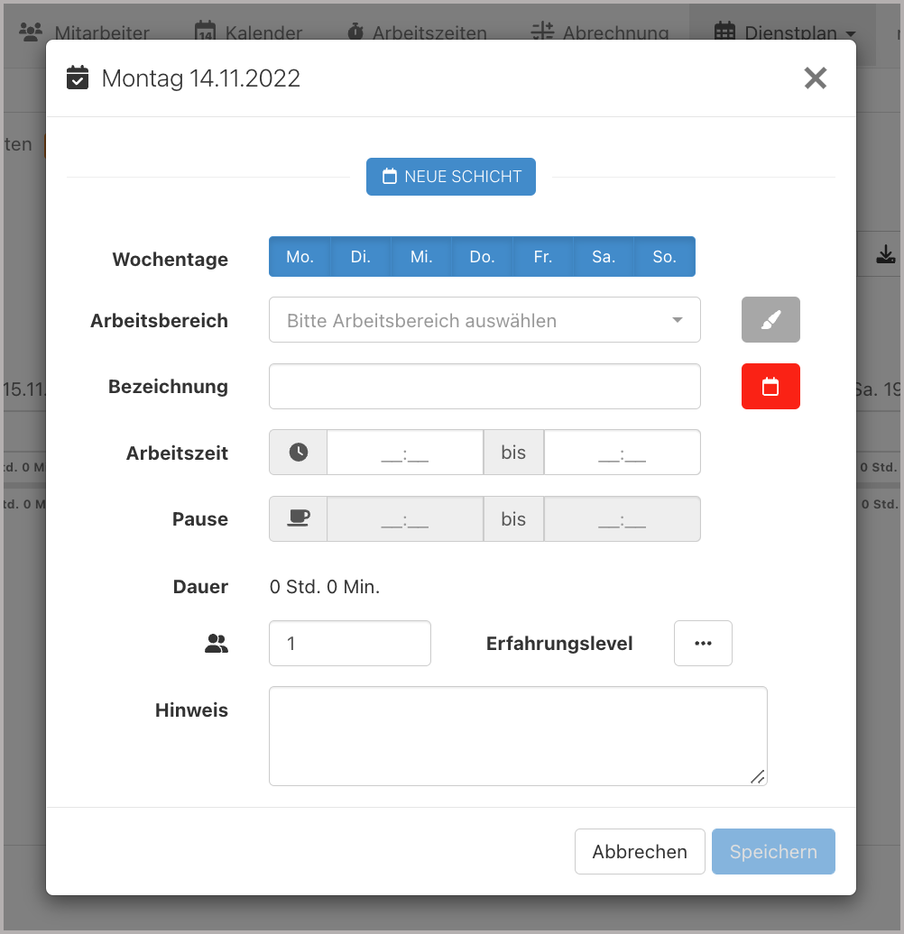Viewport: 904px width, 934px height.
Task: Open the Arbeitszeiten tab
Action: (417, 33)
